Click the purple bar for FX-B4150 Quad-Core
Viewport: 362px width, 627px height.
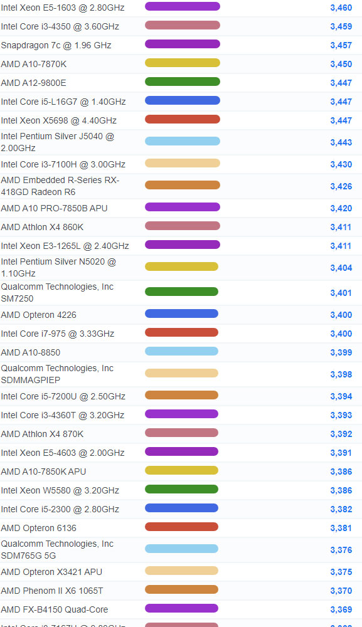[x=181, y=608]
